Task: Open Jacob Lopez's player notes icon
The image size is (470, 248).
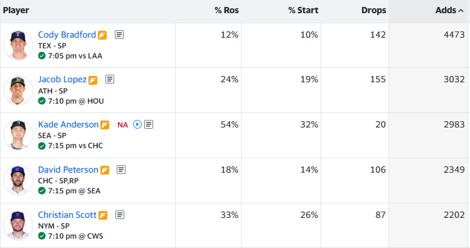Action: click(x=110, y=80)
